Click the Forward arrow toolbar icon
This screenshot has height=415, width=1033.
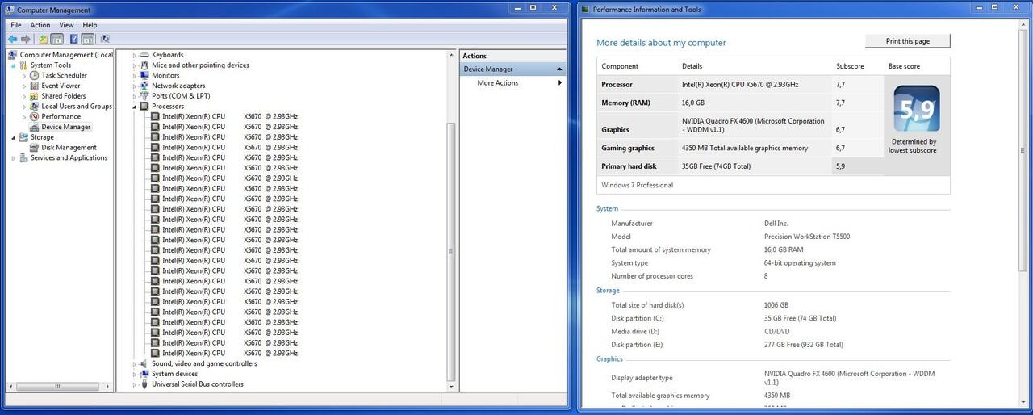pyautogui.click(x=26, y=39)
